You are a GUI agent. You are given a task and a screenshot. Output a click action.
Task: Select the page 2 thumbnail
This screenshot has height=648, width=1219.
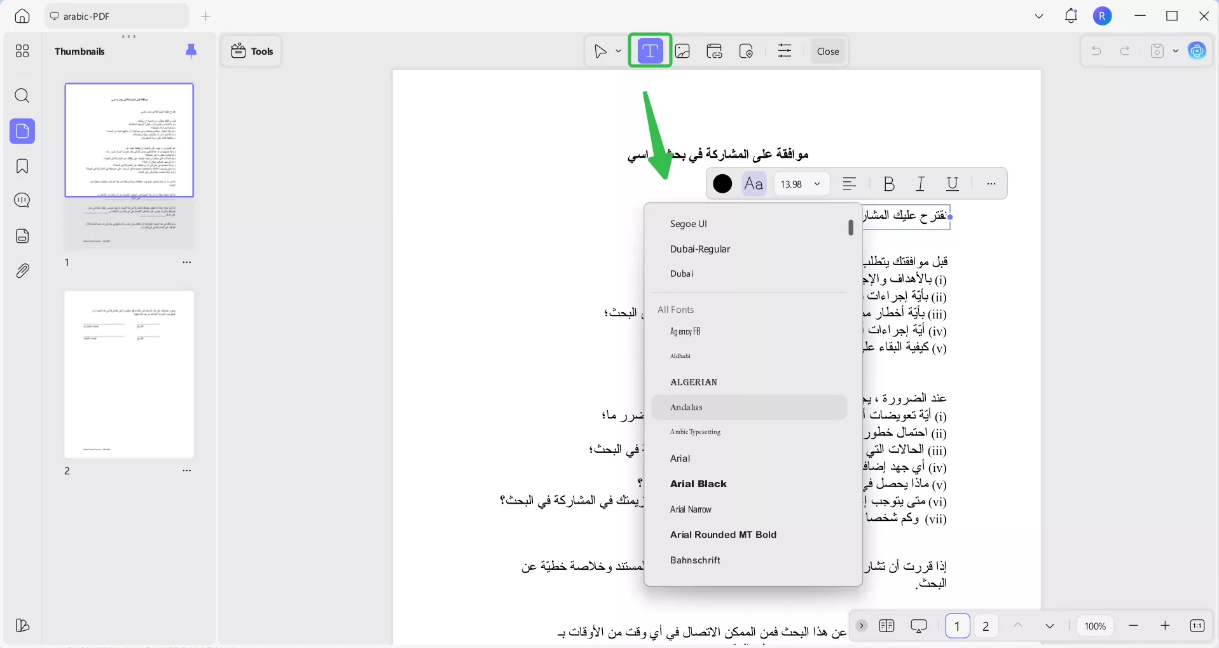(x=129, y=375)
